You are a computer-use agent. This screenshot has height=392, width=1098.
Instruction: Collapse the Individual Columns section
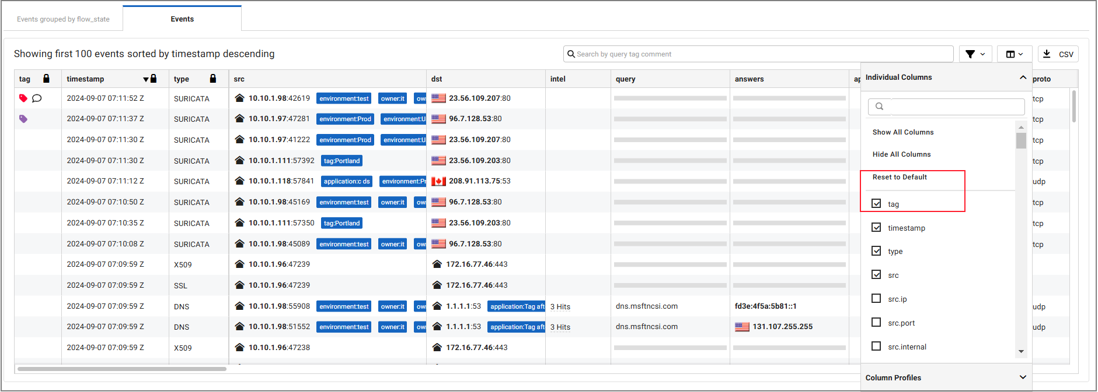click(1023, 77)
